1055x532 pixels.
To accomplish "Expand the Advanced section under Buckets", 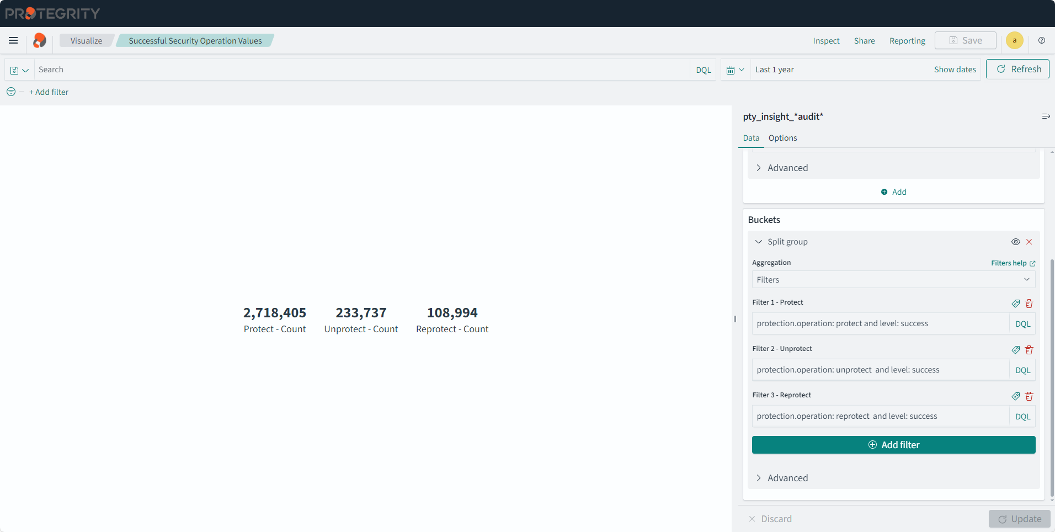I will pyautogui.click(x=787, y=478).
